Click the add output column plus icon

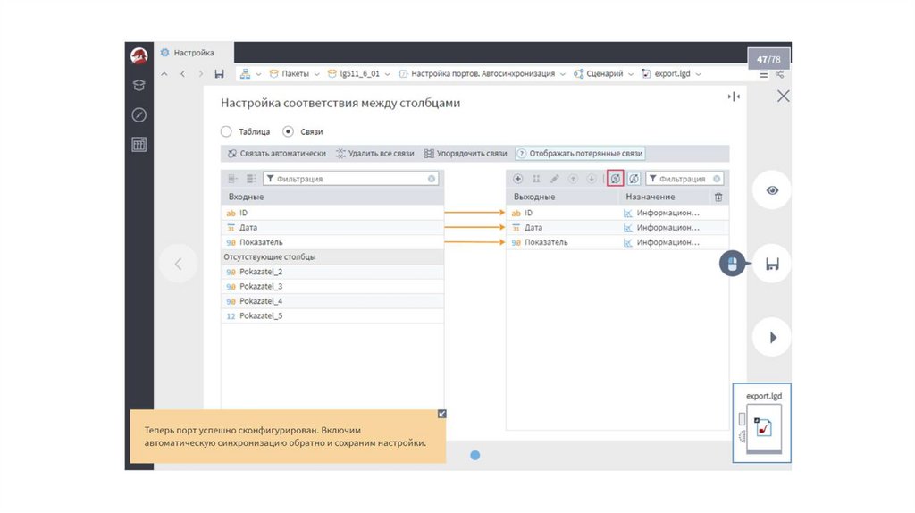click(x=517, y=179)
